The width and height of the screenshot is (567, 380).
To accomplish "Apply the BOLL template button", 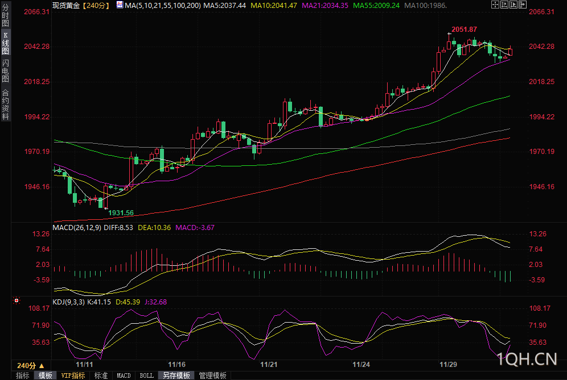I will (146, 375).
